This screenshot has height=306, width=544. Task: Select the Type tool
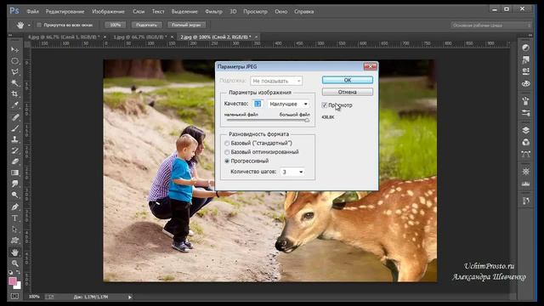pos(14,218)
